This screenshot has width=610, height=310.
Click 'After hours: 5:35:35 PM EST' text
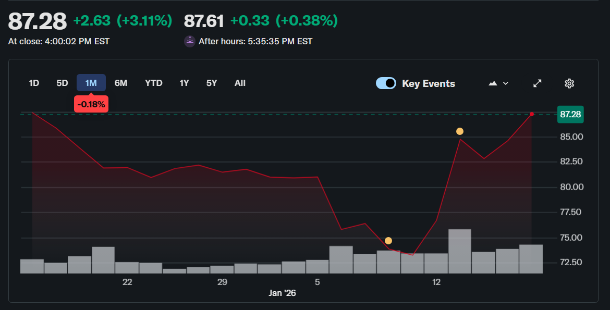(255, 41)
